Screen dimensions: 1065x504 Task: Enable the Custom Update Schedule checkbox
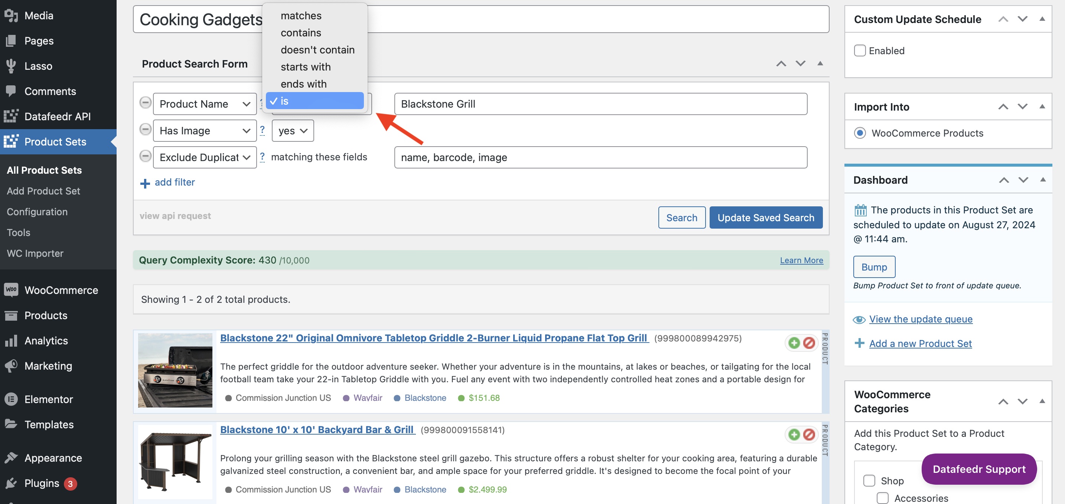[x=860, y=51]
